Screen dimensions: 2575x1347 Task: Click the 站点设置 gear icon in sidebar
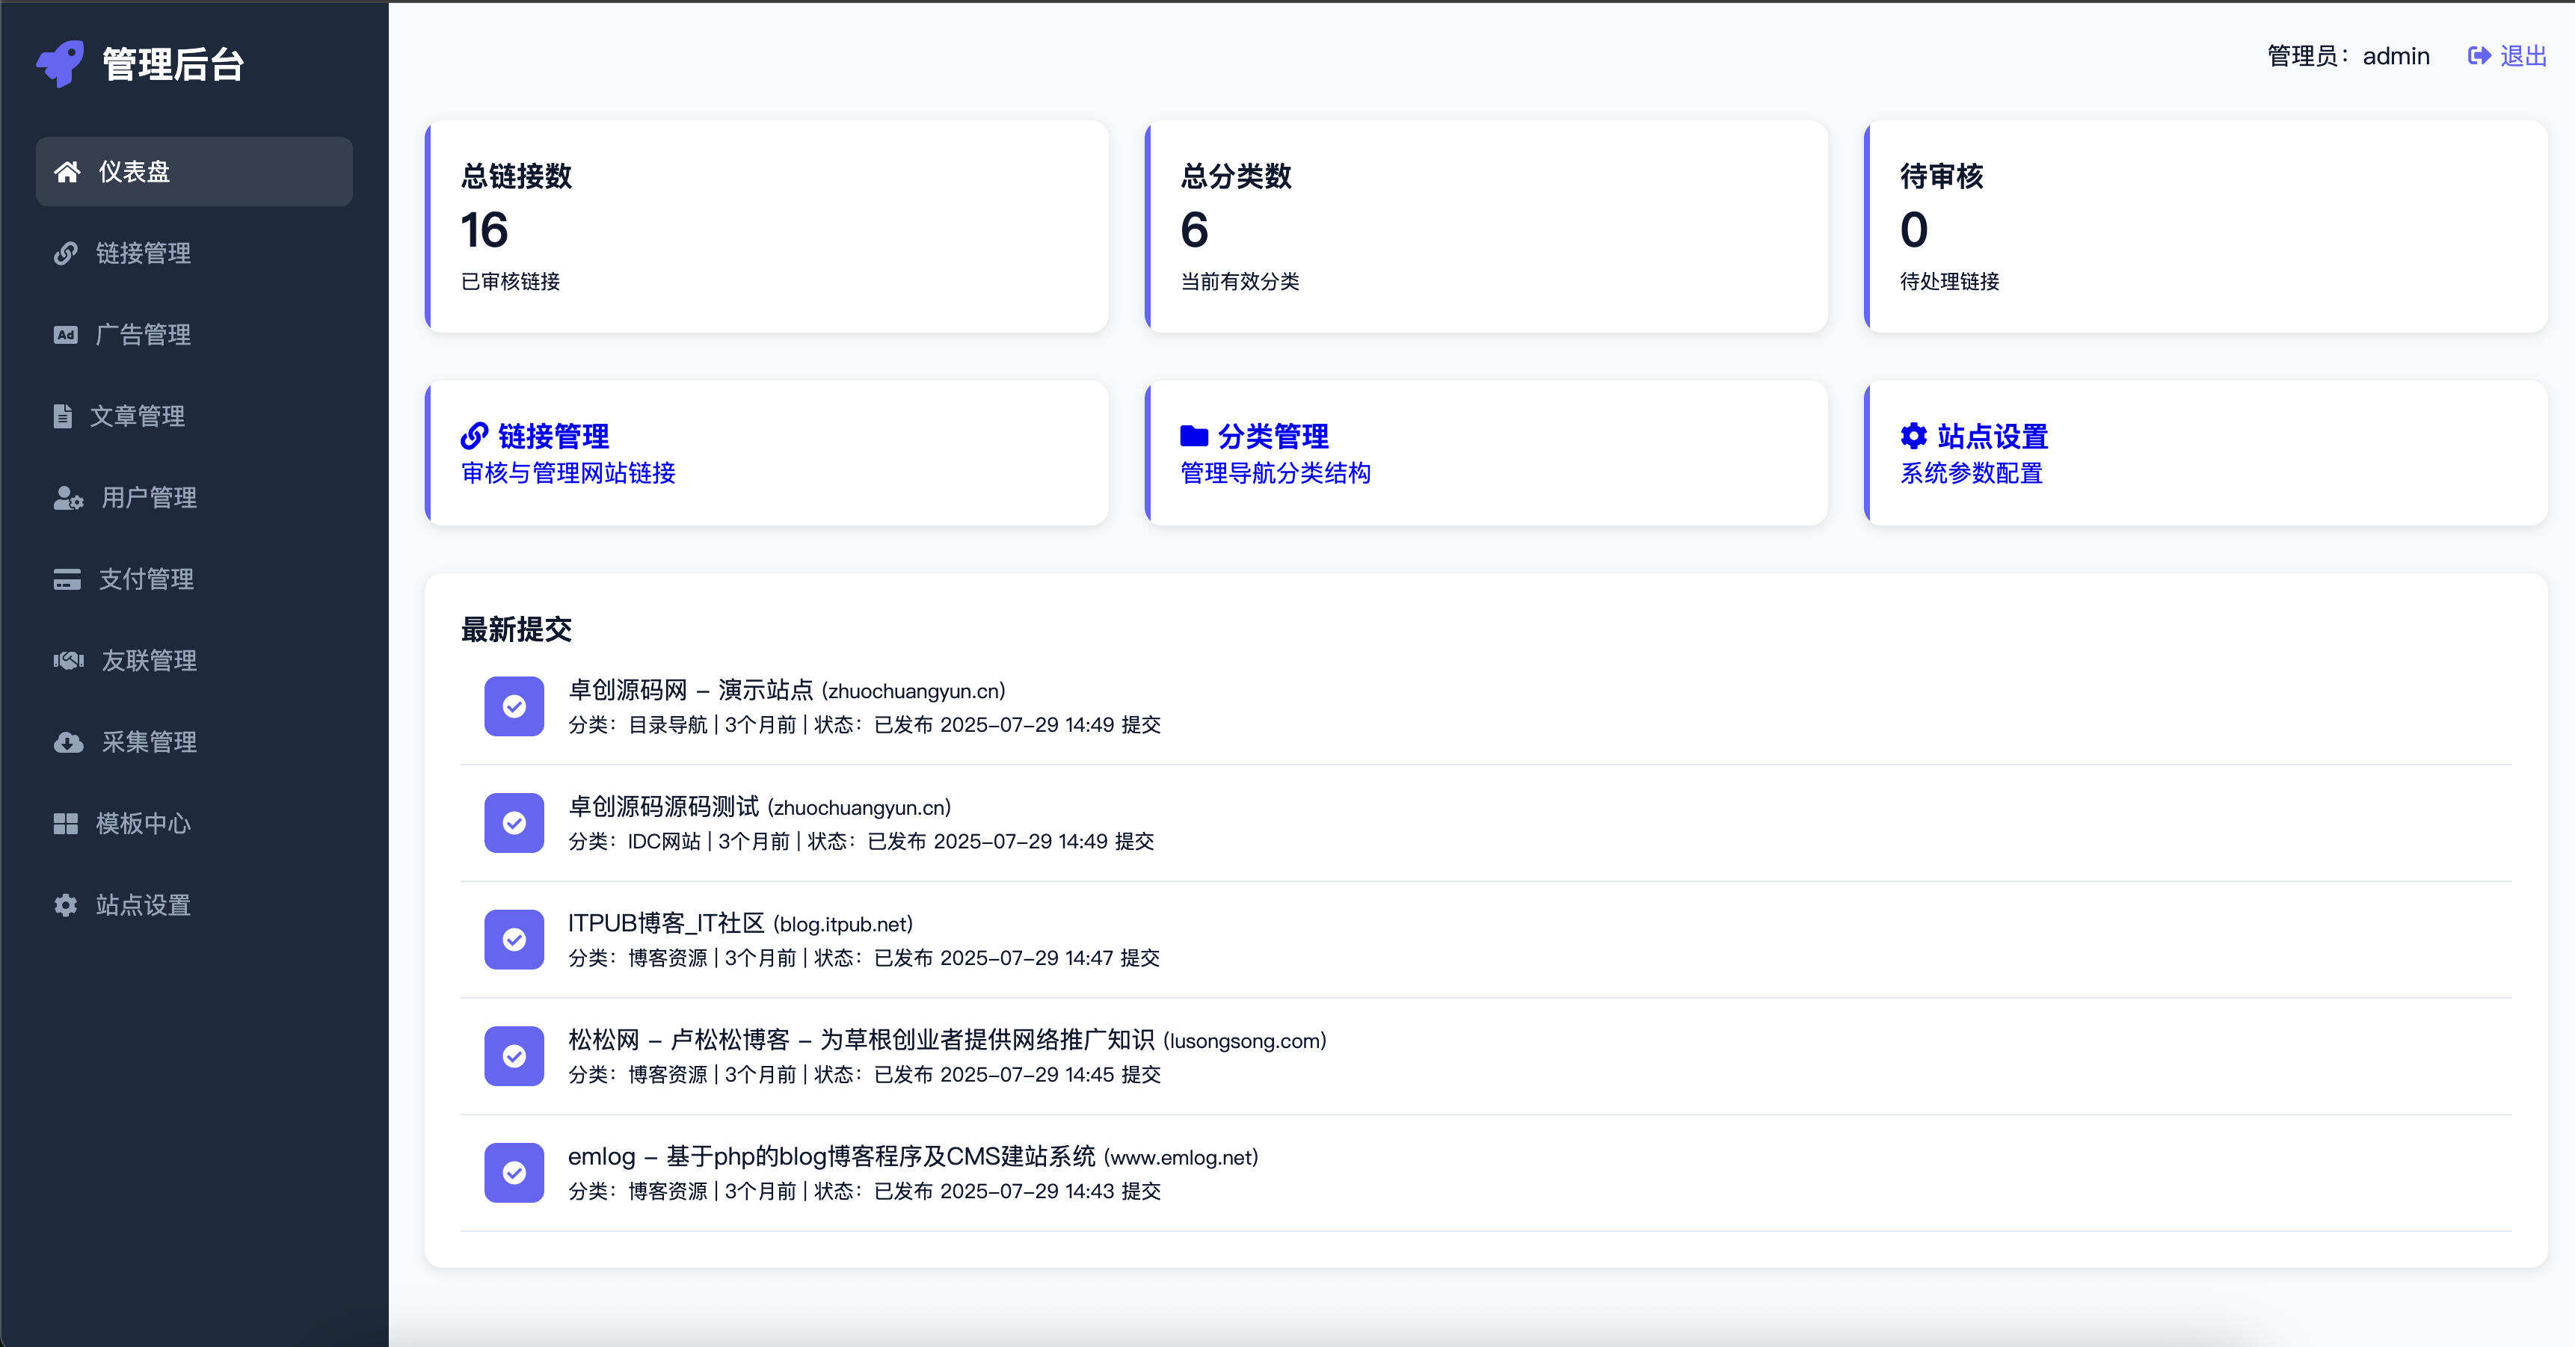coord(65,905)
